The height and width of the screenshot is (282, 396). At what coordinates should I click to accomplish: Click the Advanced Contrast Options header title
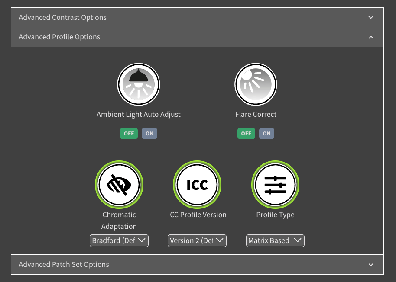pos(62,18)
